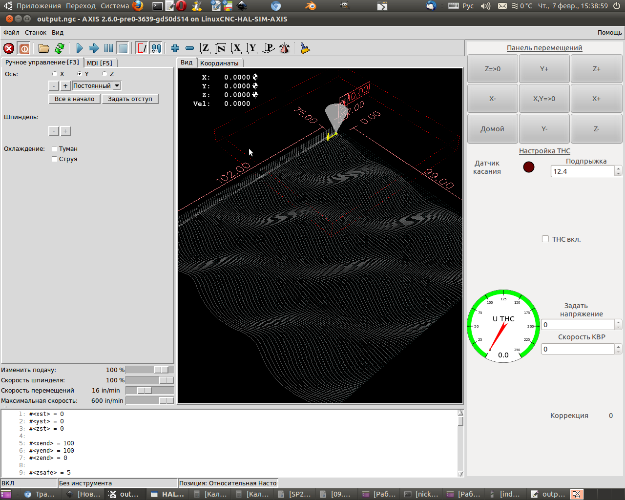Open the Постоянный jog increment dropdown
This screenshot has width=625, height=500.
(x=117, y=86)
